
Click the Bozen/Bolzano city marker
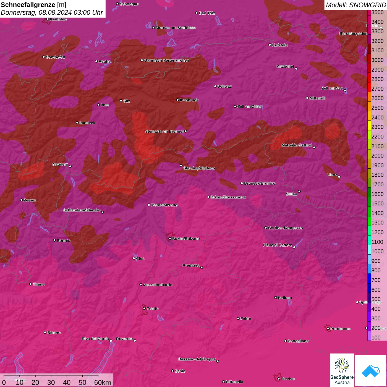[x=170, y=239]
